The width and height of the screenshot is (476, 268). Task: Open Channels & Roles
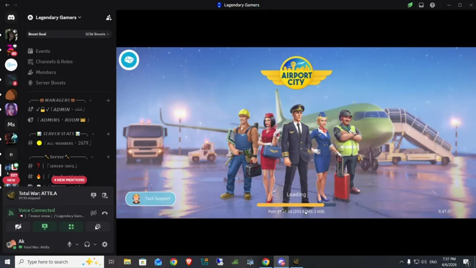pyautogui.click(x=54, y=61)
